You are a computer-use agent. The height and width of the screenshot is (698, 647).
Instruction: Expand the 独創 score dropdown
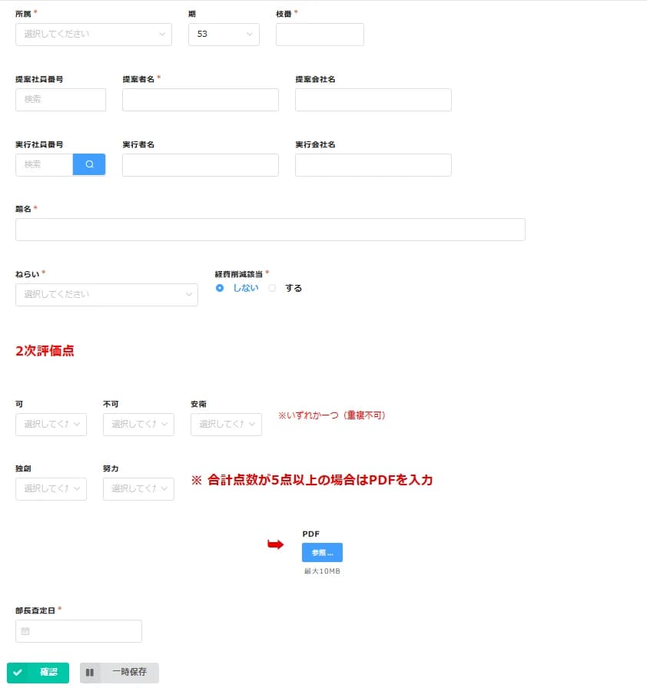(x=51, y=489)
